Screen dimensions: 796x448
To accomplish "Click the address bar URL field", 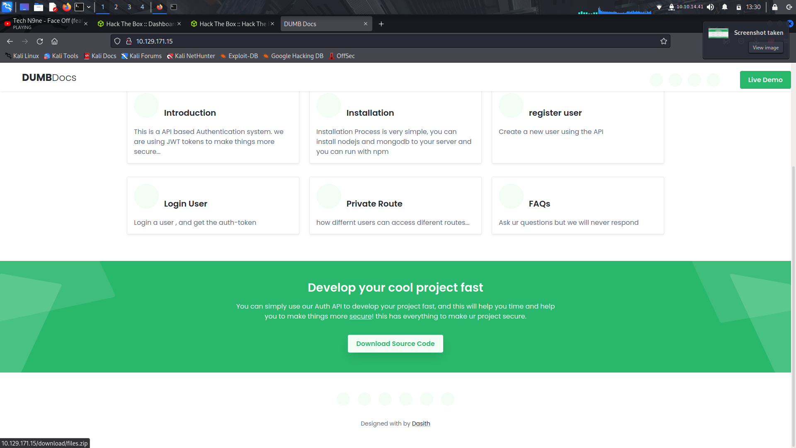I will tap(373, 41).
